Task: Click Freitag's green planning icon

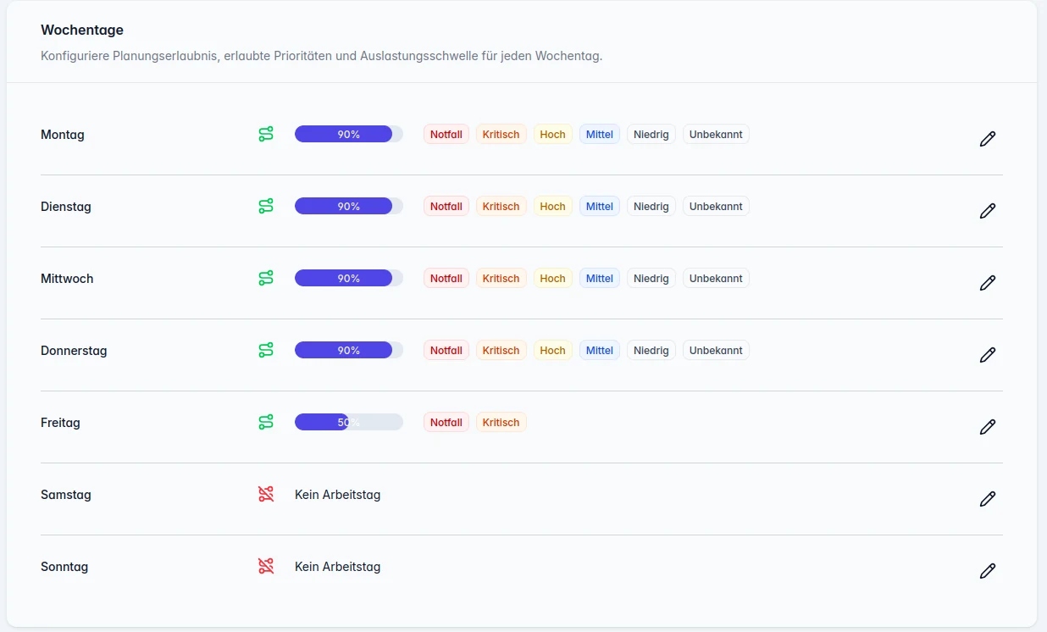Action: (x=266, y=422)
